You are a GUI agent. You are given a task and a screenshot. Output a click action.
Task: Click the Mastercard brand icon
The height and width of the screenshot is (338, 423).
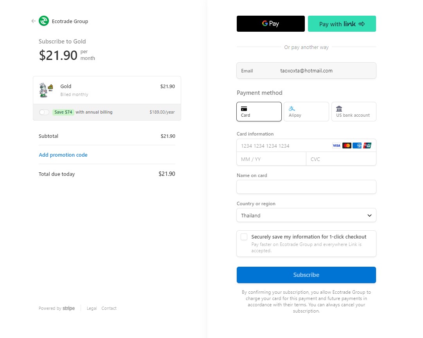coord(347,146)
